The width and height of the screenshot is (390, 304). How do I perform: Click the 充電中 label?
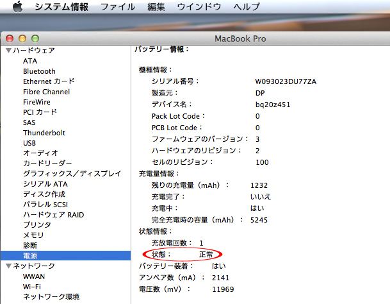click(x=165, y=208)
